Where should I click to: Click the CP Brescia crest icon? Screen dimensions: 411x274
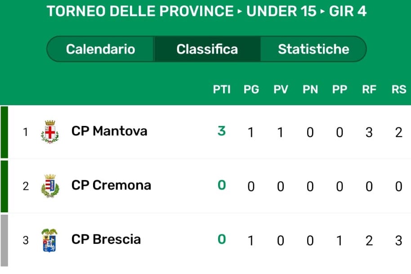click(x=49, y=240)
